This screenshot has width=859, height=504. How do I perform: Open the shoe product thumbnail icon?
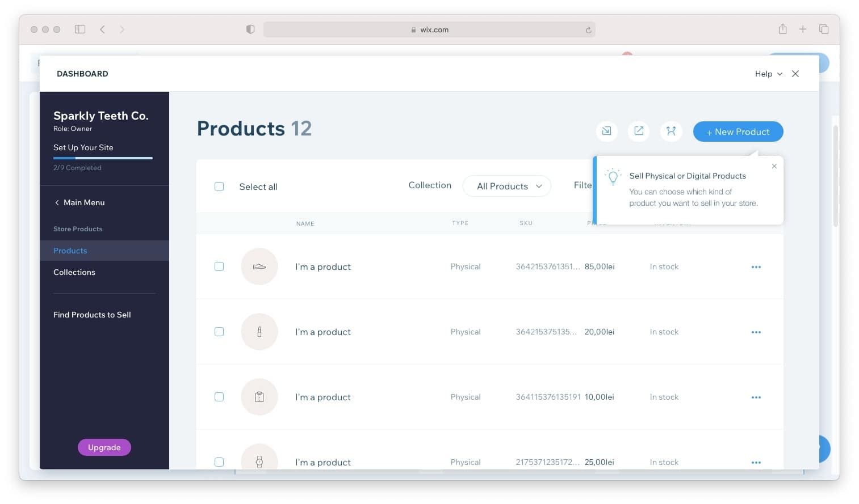(259, 266)
